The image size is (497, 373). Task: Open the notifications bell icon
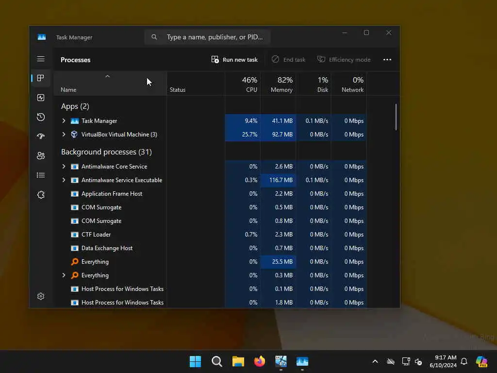tap(464, 361)
